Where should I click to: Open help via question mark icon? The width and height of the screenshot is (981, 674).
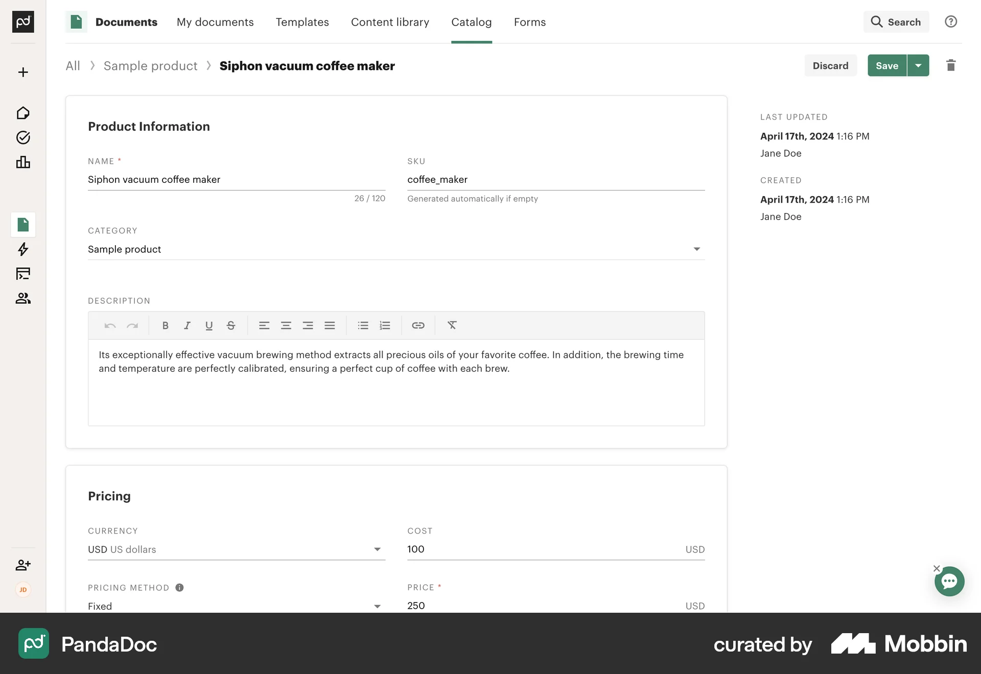tap(951, 21)
